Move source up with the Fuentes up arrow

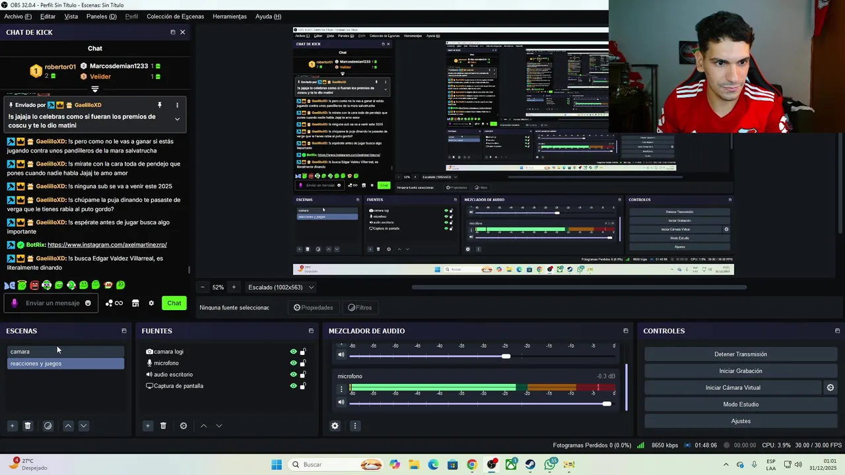(203, 426)
